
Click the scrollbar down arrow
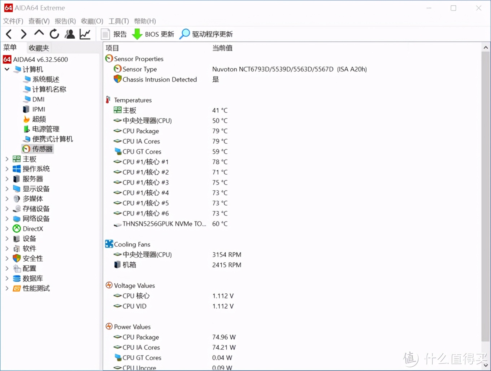[486, 365]
